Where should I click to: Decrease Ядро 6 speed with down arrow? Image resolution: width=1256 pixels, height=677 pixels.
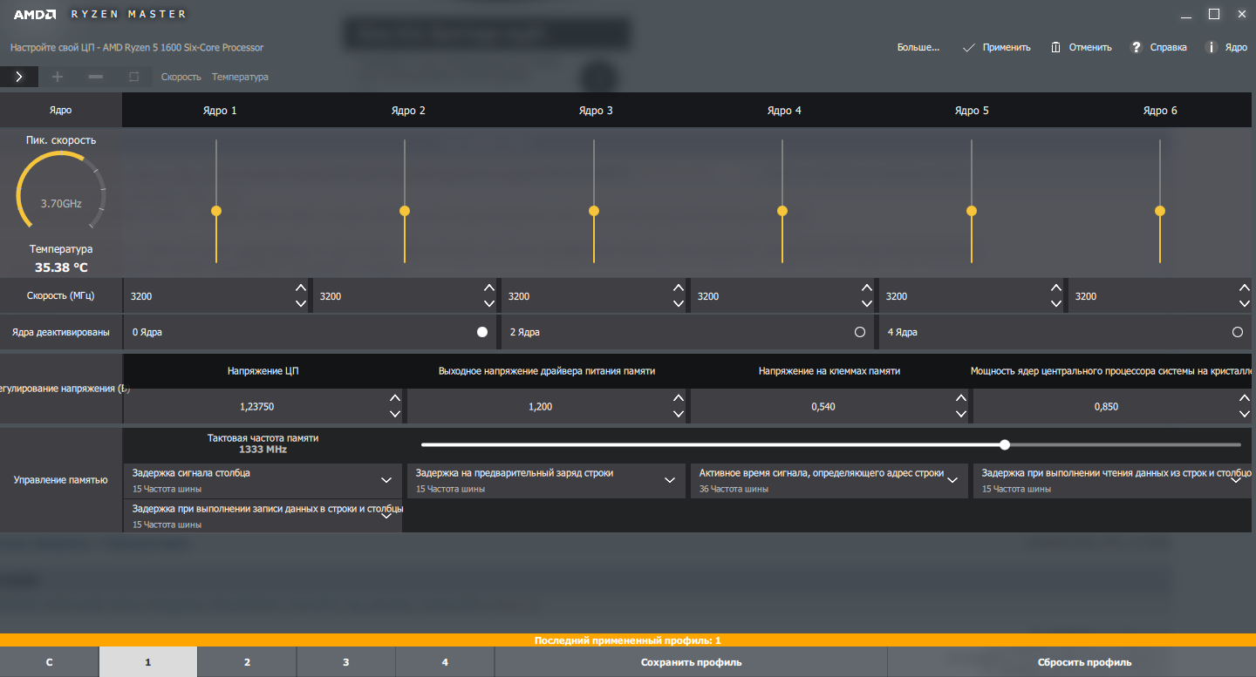point(1245,303)
